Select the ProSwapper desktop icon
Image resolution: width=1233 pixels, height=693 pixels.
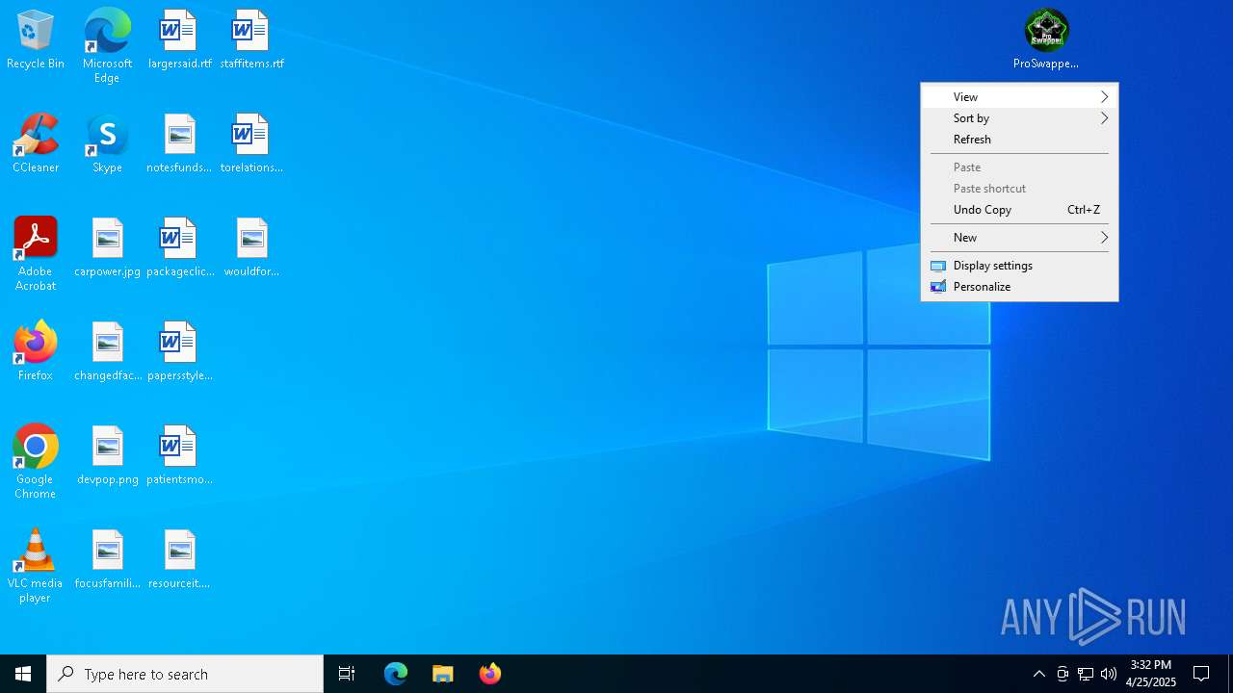[x=1046, y=39]
